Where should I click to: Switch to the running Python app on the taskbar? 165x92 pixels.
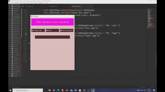(93, 90)
